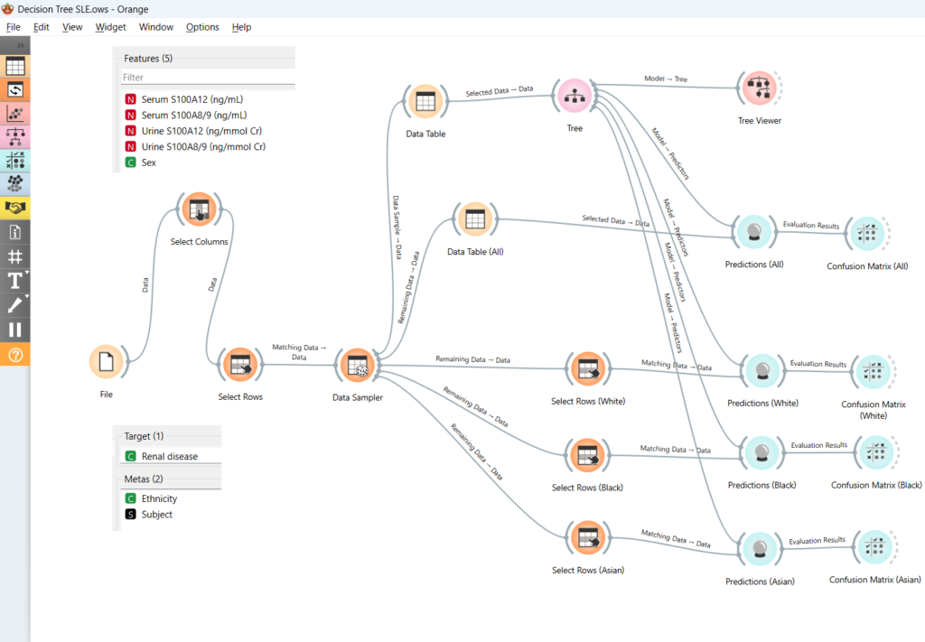The image size is (925, 642).
Task: Click the Data Sampler widget
Action: [x=357, y=365]
